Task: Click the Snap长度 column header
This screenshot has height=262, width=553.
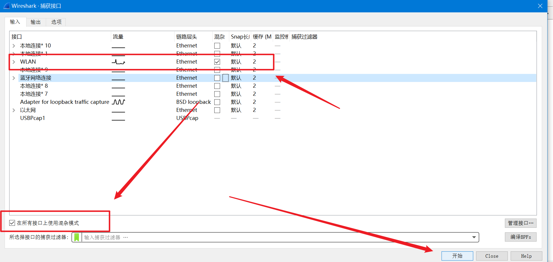Action: click(x=240, y=37)
